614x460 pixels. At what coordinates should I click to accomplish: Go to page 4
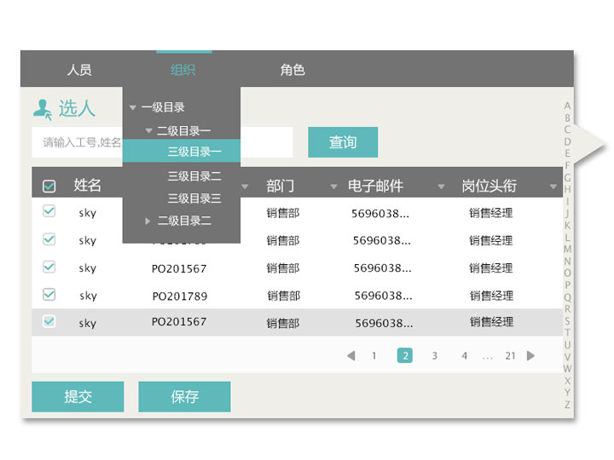(x=464, y=356)
